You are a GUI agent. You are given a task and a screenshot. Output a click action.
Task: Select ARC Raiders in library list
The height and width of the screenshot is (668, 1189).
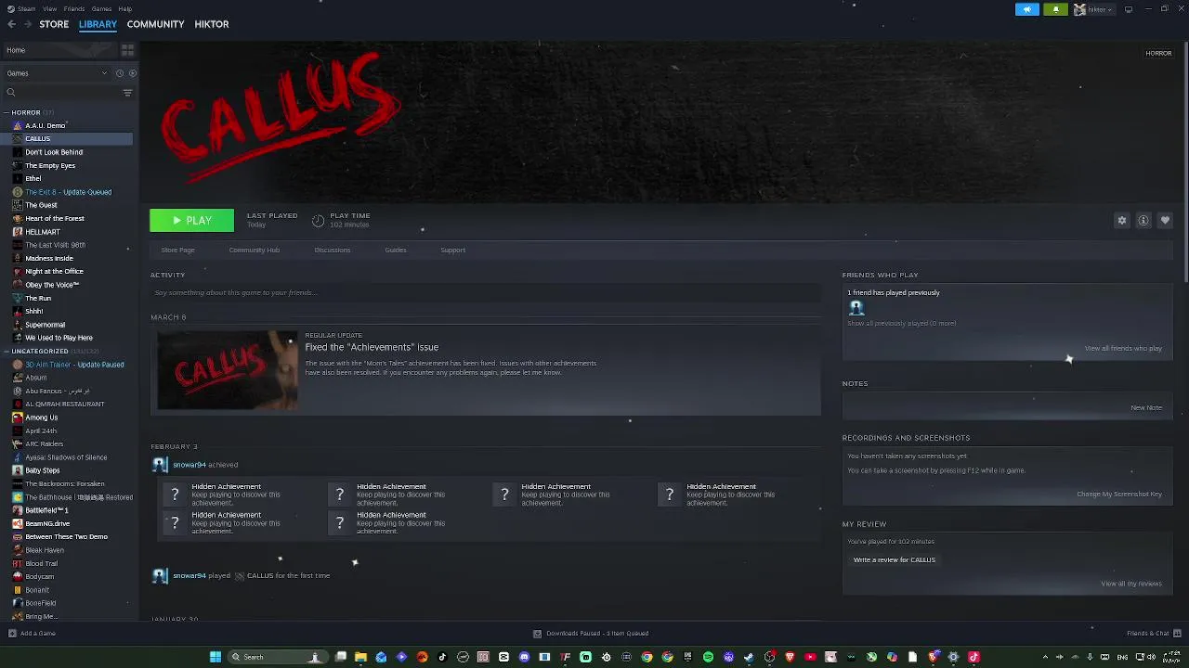pos(45,444)
